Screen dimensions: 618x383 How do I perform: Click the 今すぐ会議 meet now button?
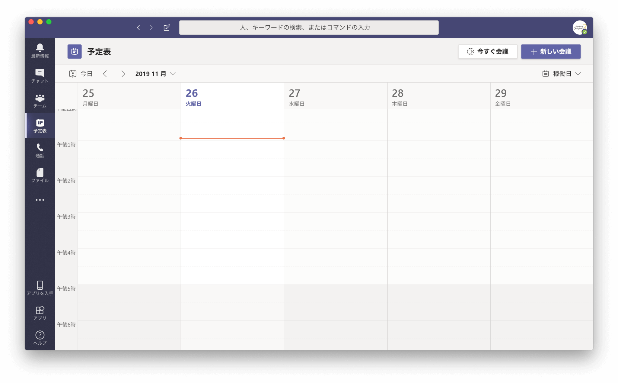coord(488,52)
